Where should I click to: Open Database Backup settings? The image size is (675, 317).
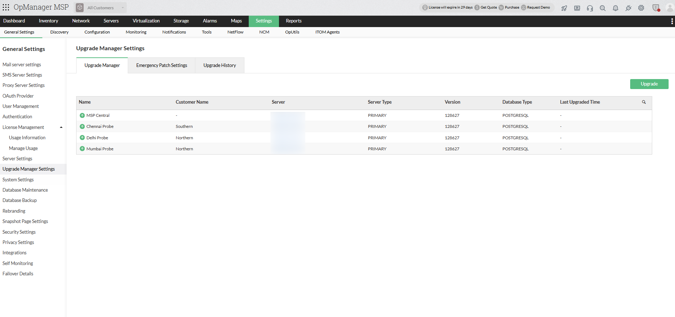[20, 201]
